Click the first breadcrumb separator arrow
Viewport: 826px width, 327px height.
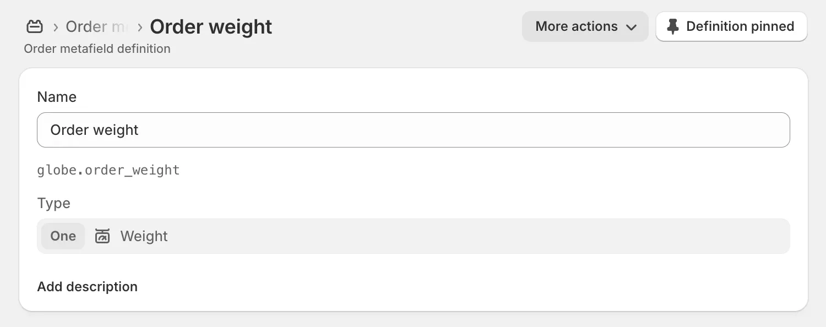56,26
